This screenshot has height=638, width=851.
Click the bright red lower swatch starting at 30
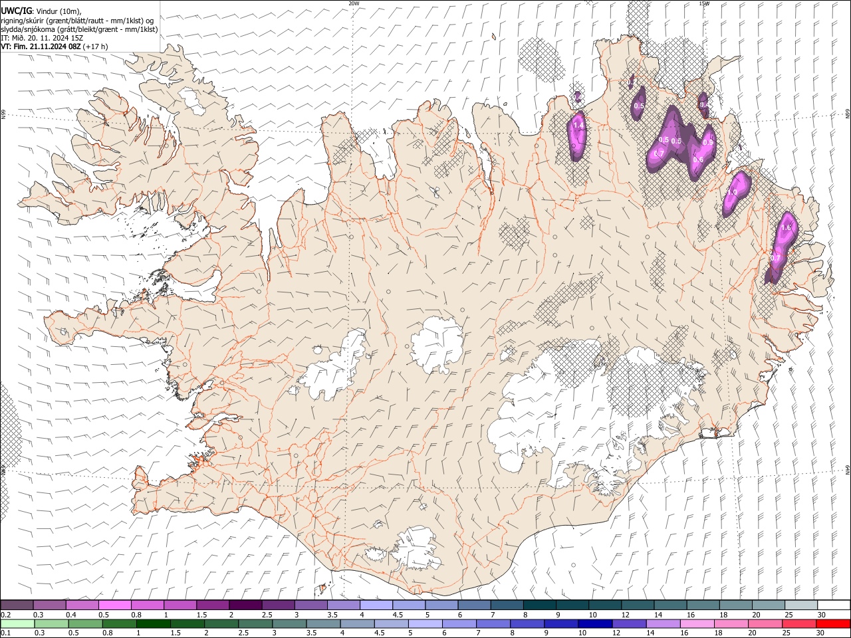click(x=832, y=623)
